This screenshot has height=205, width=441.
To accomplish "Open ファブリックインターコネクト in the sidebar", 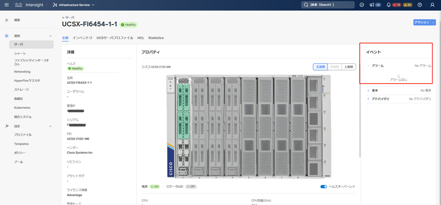I will coord(31,62).
